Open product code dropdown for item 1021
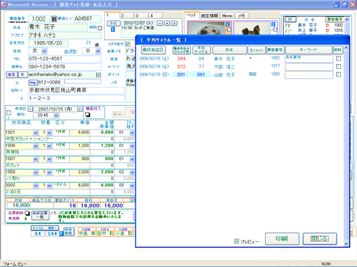 point(36,133)
